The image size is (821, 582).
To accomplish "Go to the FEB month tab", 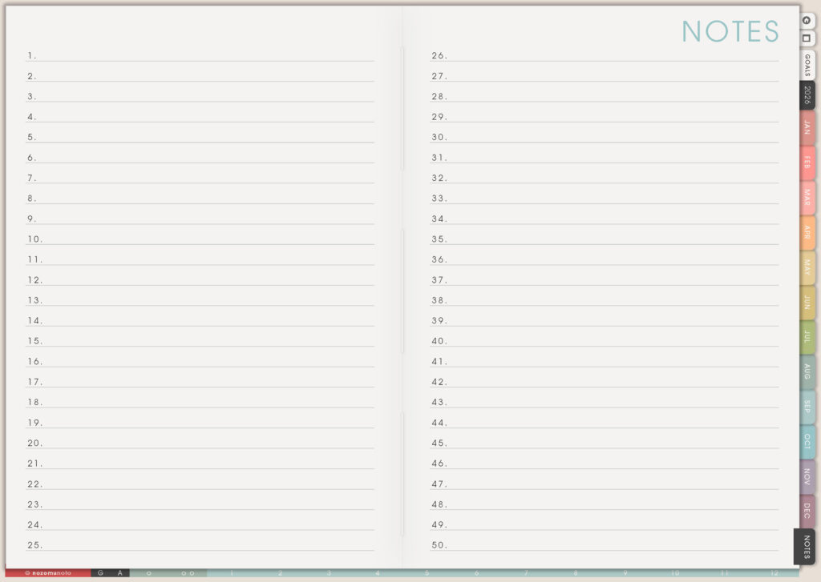I will 807,163.
